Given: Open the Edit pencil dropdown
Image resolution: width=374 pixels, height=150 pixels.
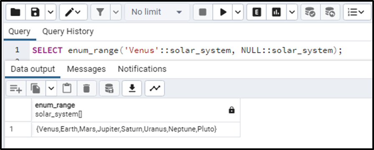Looking at the screenshot, I should coord(73,12).
